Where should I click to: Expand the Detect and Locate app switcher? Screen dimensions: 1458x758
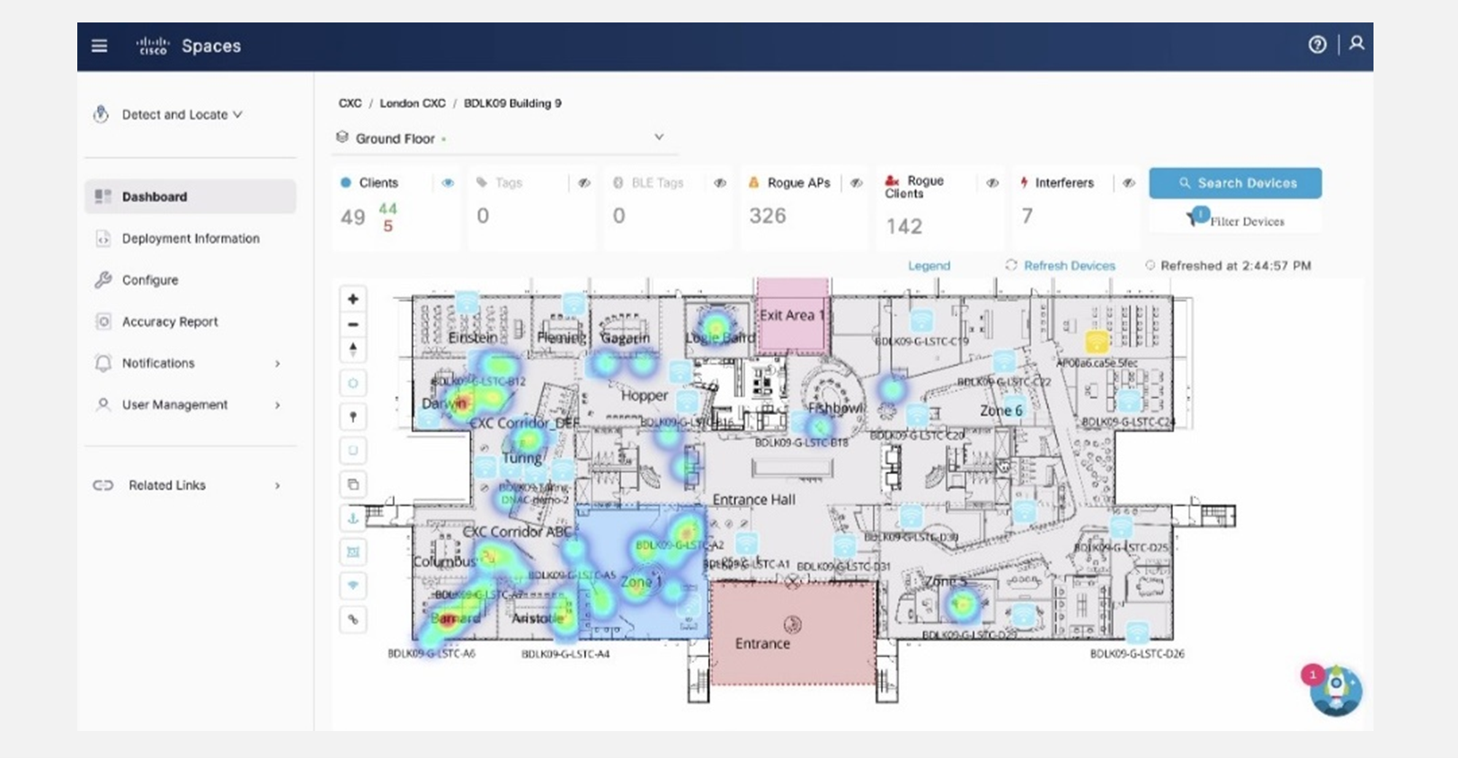tap(237, 115)
